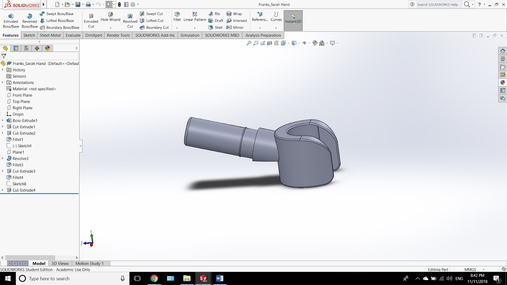Image resolution: width=507 pixels, height=285 pixels.
Task: Expand the History folder
Action: pos(3,70)
